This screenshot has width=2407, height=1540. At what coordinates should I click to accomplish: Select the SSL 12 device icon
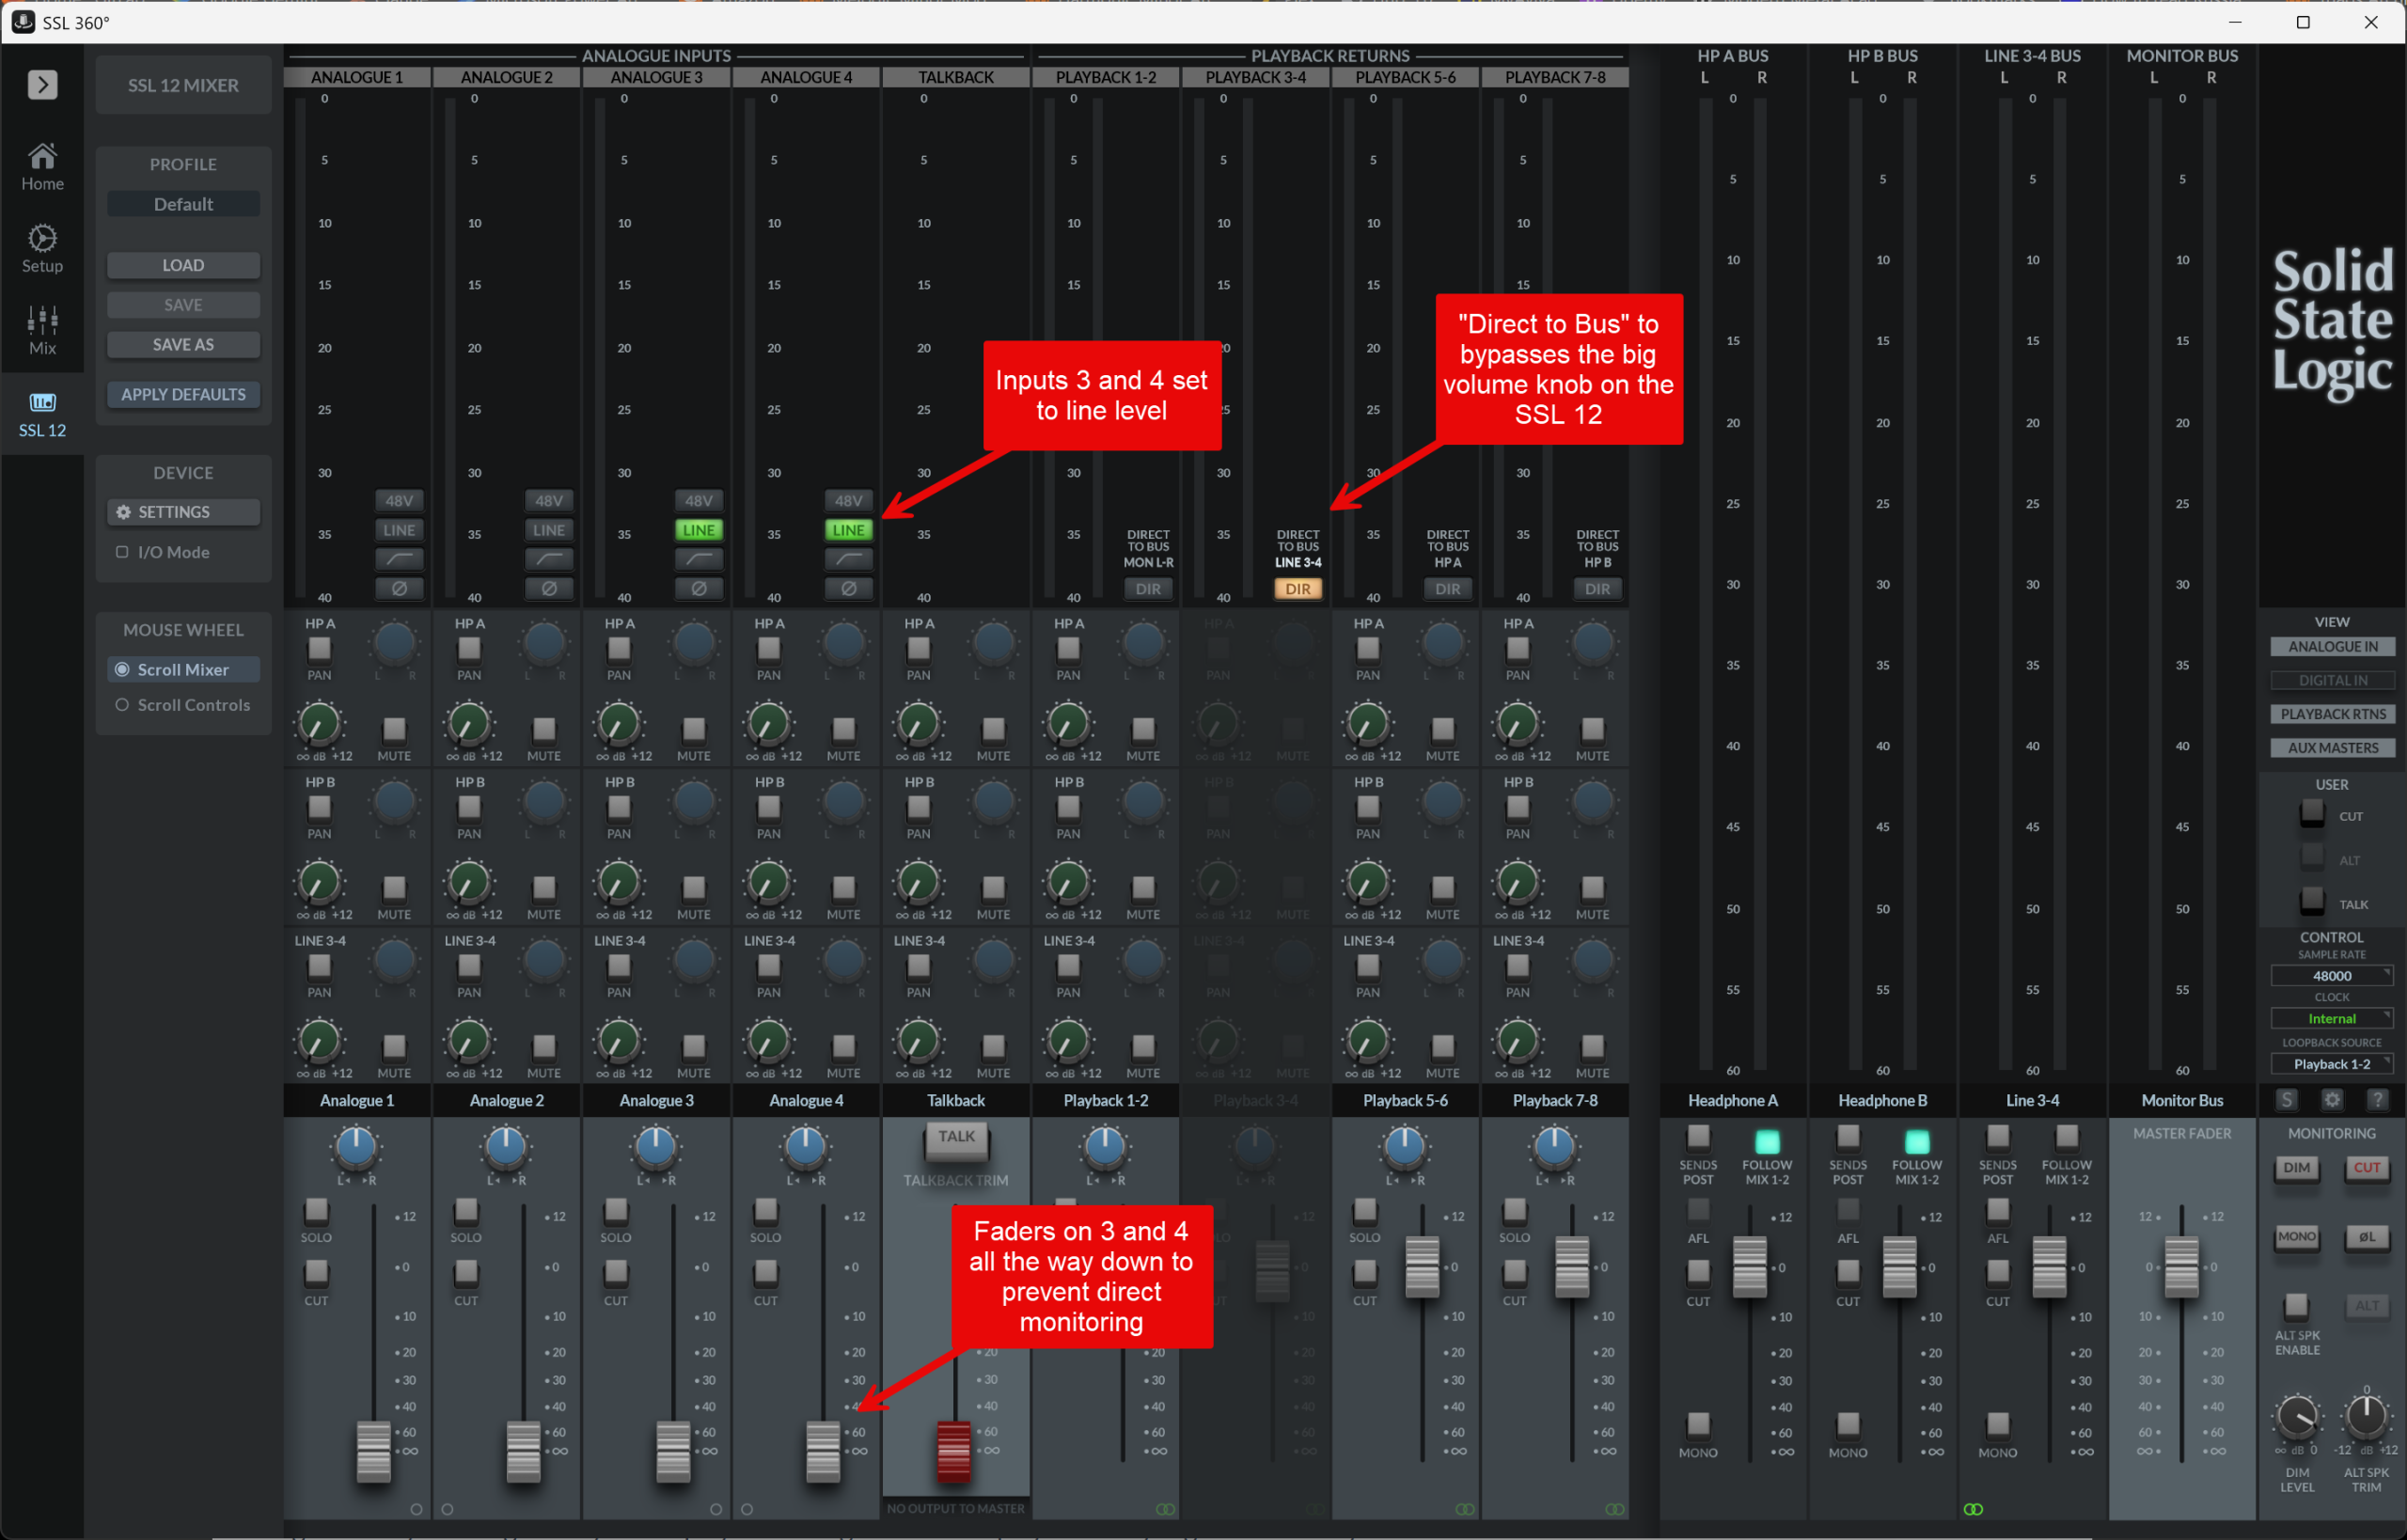42,413
